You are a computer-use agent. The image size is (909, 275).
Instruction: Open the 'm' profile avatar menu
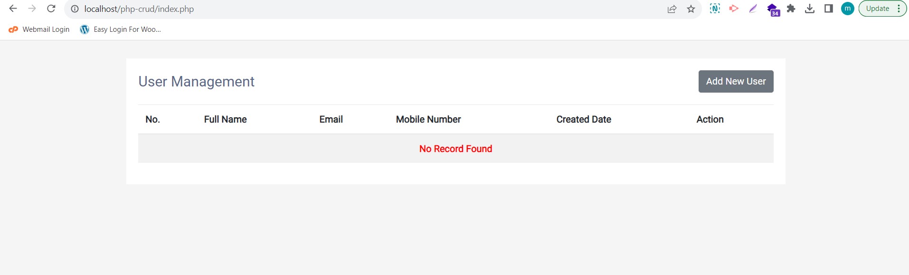(x=847, y=9)
